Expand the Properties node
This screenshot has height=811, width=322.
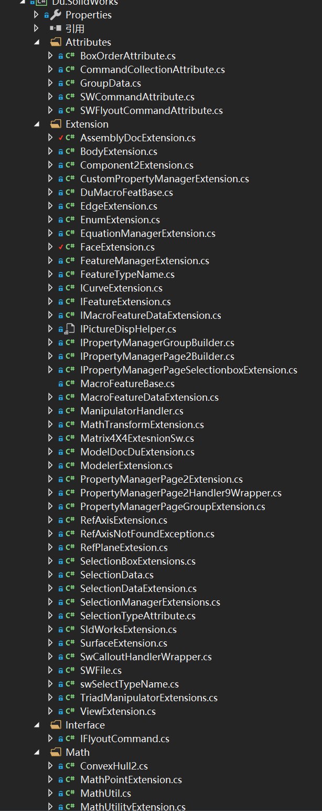36,15
